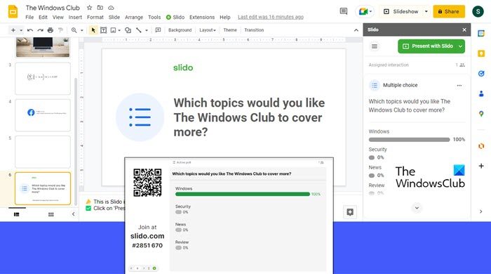Choose the select cursor tool
This screenshot has height=274, width=491.
(93, 30)
